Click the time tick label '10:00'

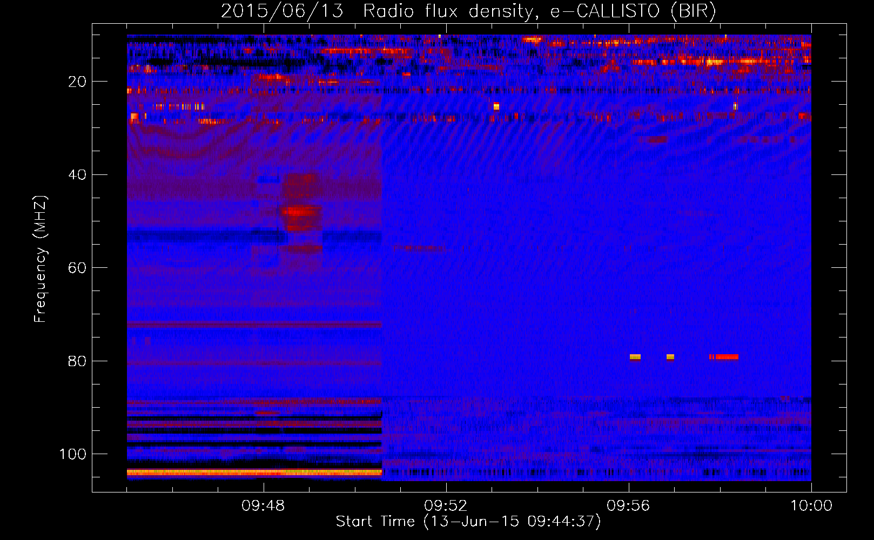(811, 506)
